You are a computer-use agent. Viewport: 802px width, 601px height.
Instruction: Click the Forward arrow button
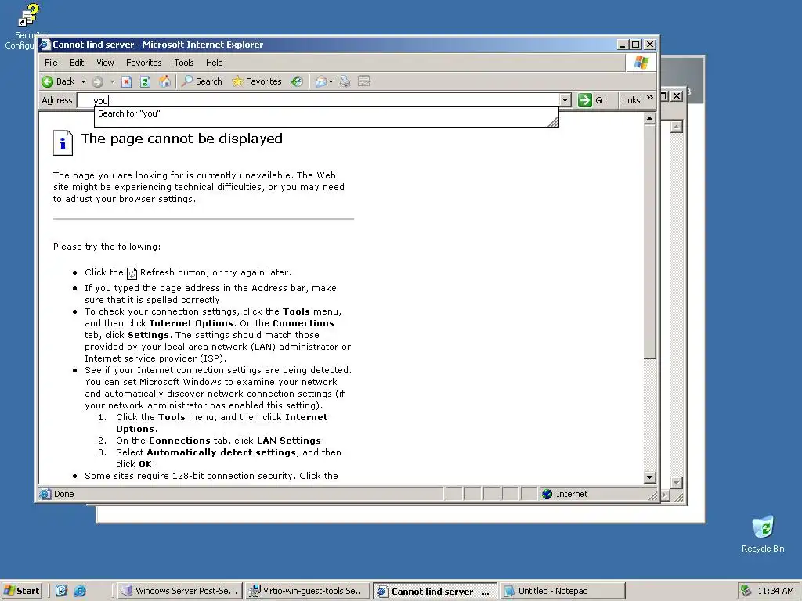click(98, 81)
